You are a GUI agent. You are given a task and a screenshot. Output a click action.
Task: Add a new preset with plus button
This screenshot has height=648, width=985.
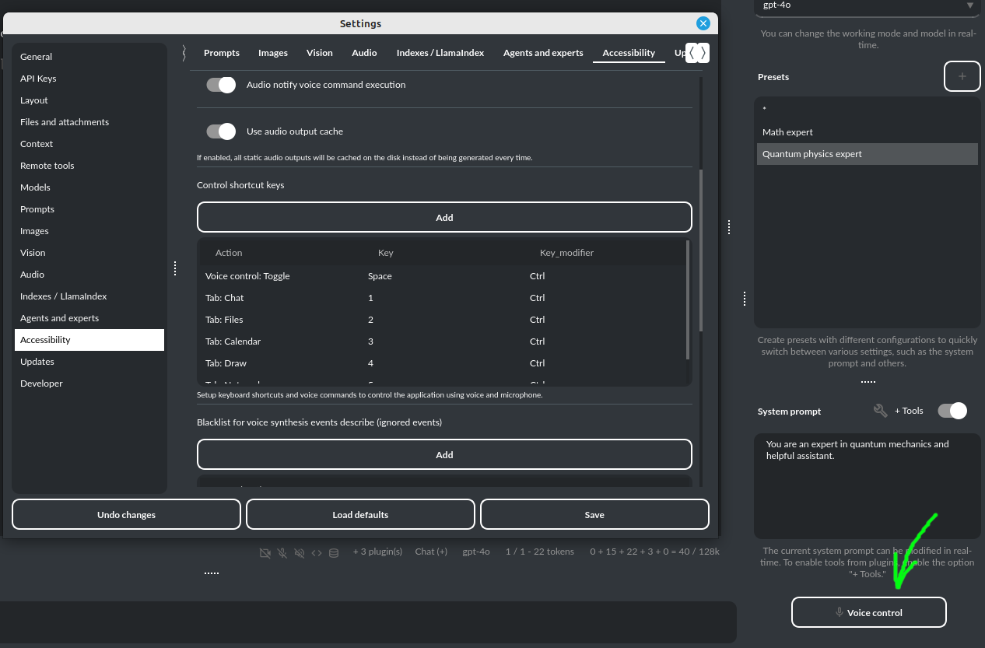coord(962,76)
